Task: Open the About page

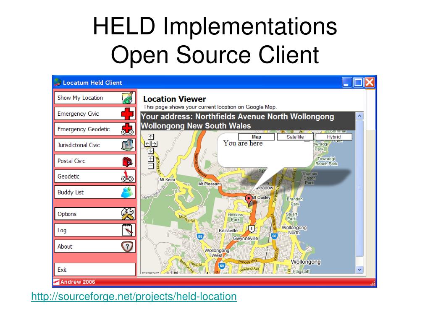Action: point(95,247)
